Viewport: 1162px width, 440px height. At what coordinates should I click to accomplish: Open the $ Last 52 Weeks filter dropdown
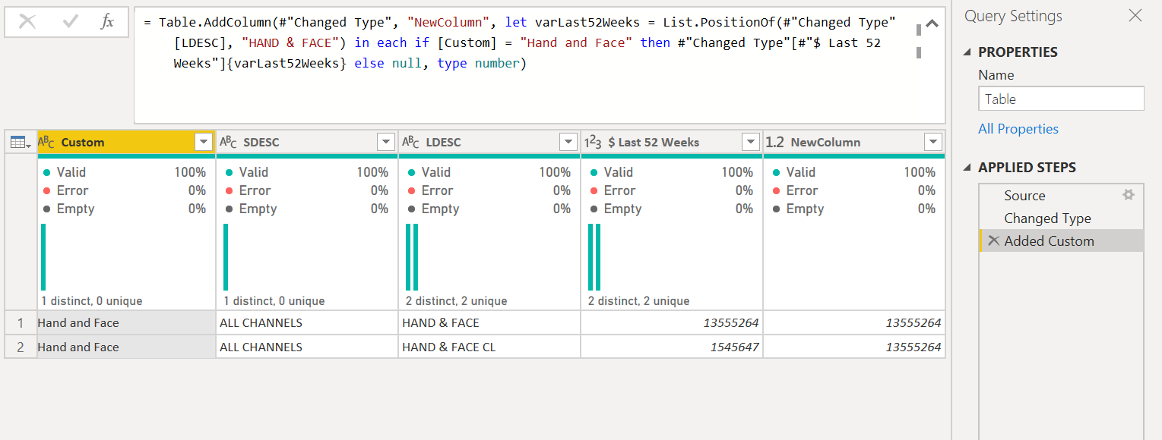pyautogui.click(x=751, y=142)
